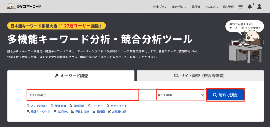The image size is (270, 127).
Task: Click the 関連キーワード shortcut link
Action: tap(40, 112)
